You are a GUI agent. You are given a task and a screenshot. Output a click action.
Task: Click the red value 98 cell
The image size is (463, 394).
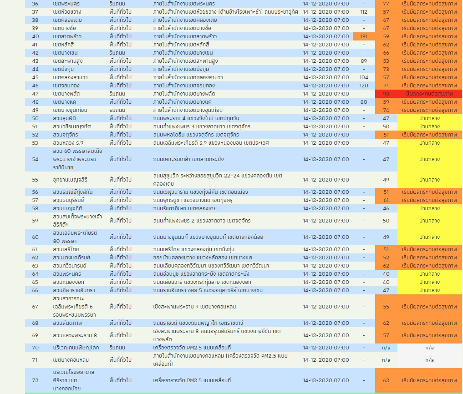(x=386, y=94)
